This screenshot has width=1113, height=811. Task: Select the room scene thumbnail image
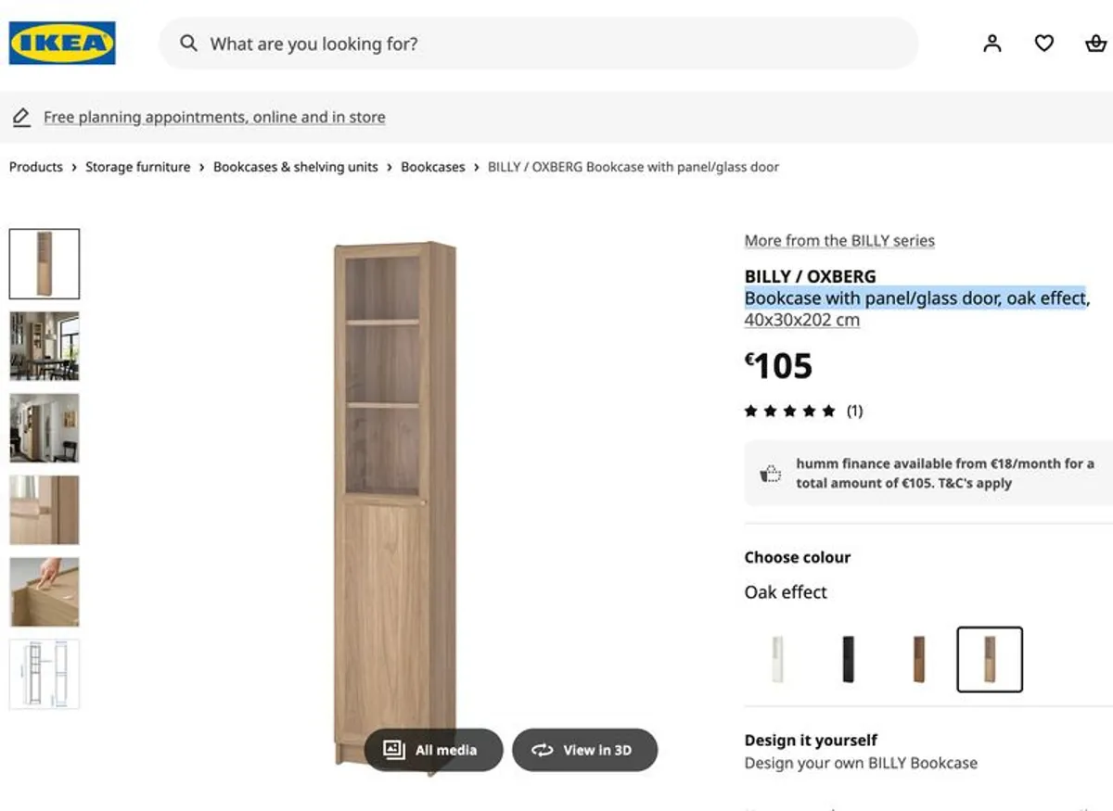pos(45,346)
